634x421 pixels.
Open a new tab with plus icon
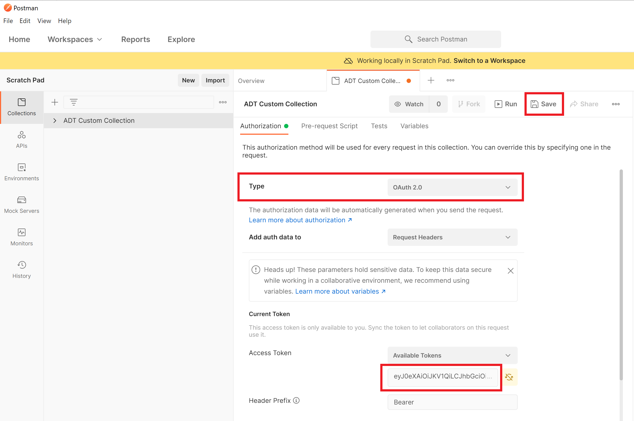coord(431,80)
